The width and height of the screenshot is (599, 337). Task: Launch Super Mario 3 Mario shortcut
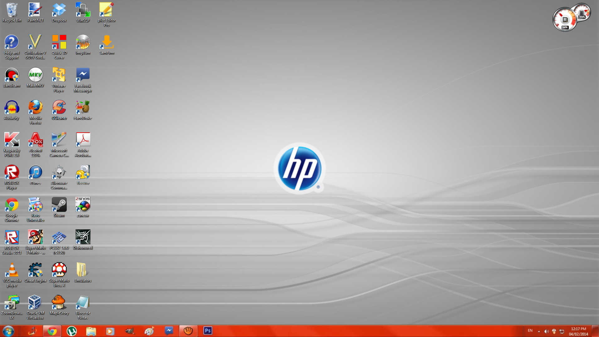point(35,242)
